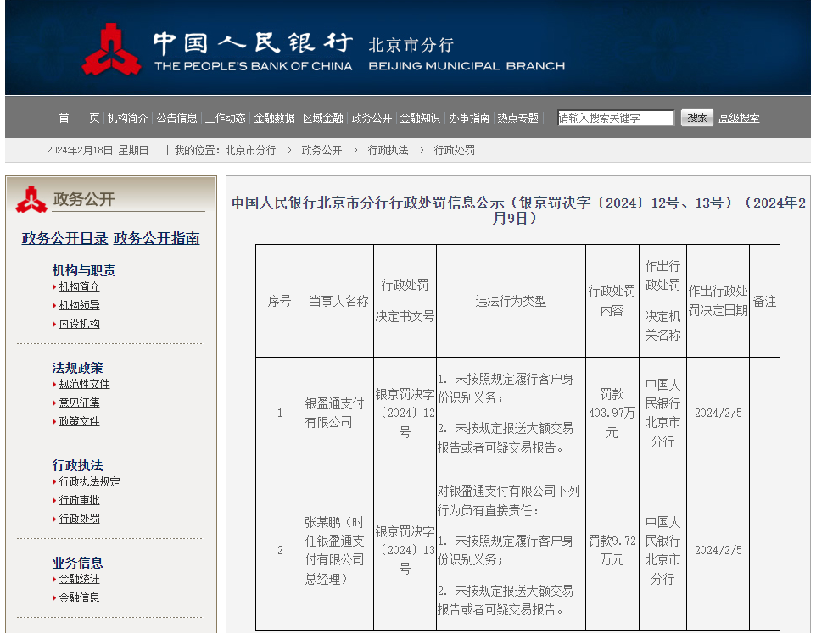
Task: Click the 当事人名称 column header
Action: pos(338,301)
